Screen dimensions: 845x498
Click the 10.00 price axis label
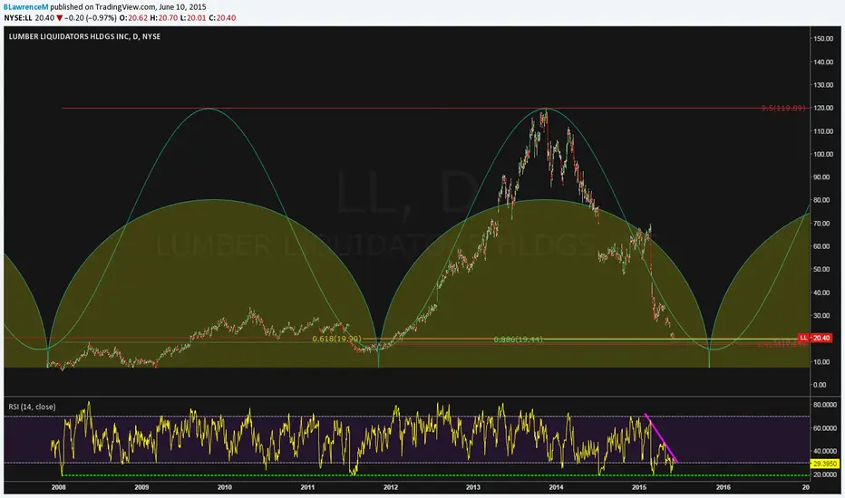coord(822,362)
